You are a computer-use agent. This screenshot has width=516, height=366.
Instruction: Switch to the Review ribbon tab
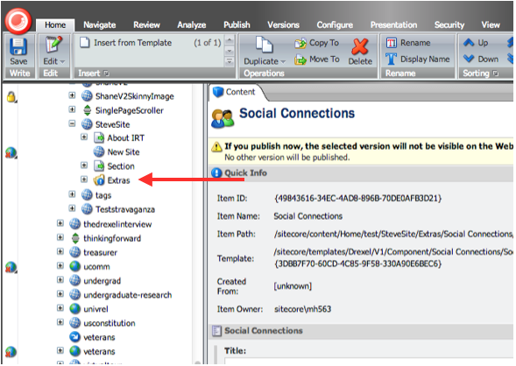point(146,25)
